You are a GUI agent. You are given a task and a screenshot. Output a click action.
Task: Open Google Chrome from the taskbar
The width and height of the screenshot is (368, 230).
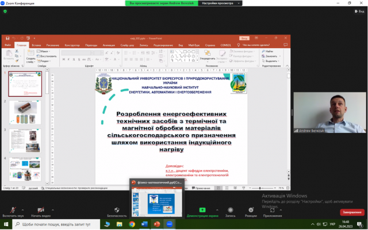coord(132,224)
